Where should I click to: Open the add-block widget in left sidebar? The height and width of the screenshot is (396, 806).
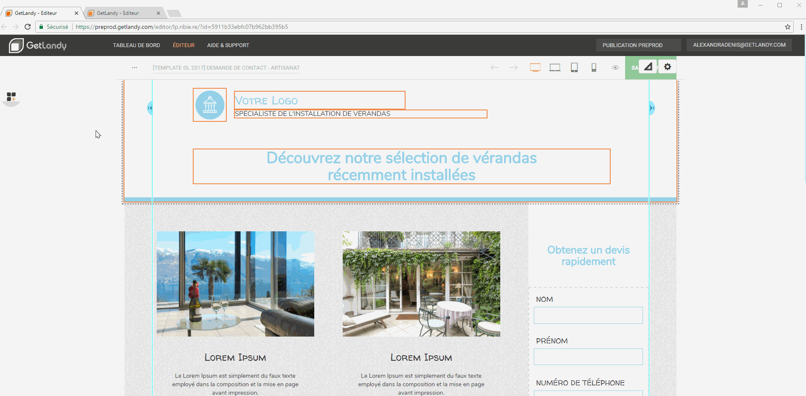pyautogui.click(x=11, y=97)
